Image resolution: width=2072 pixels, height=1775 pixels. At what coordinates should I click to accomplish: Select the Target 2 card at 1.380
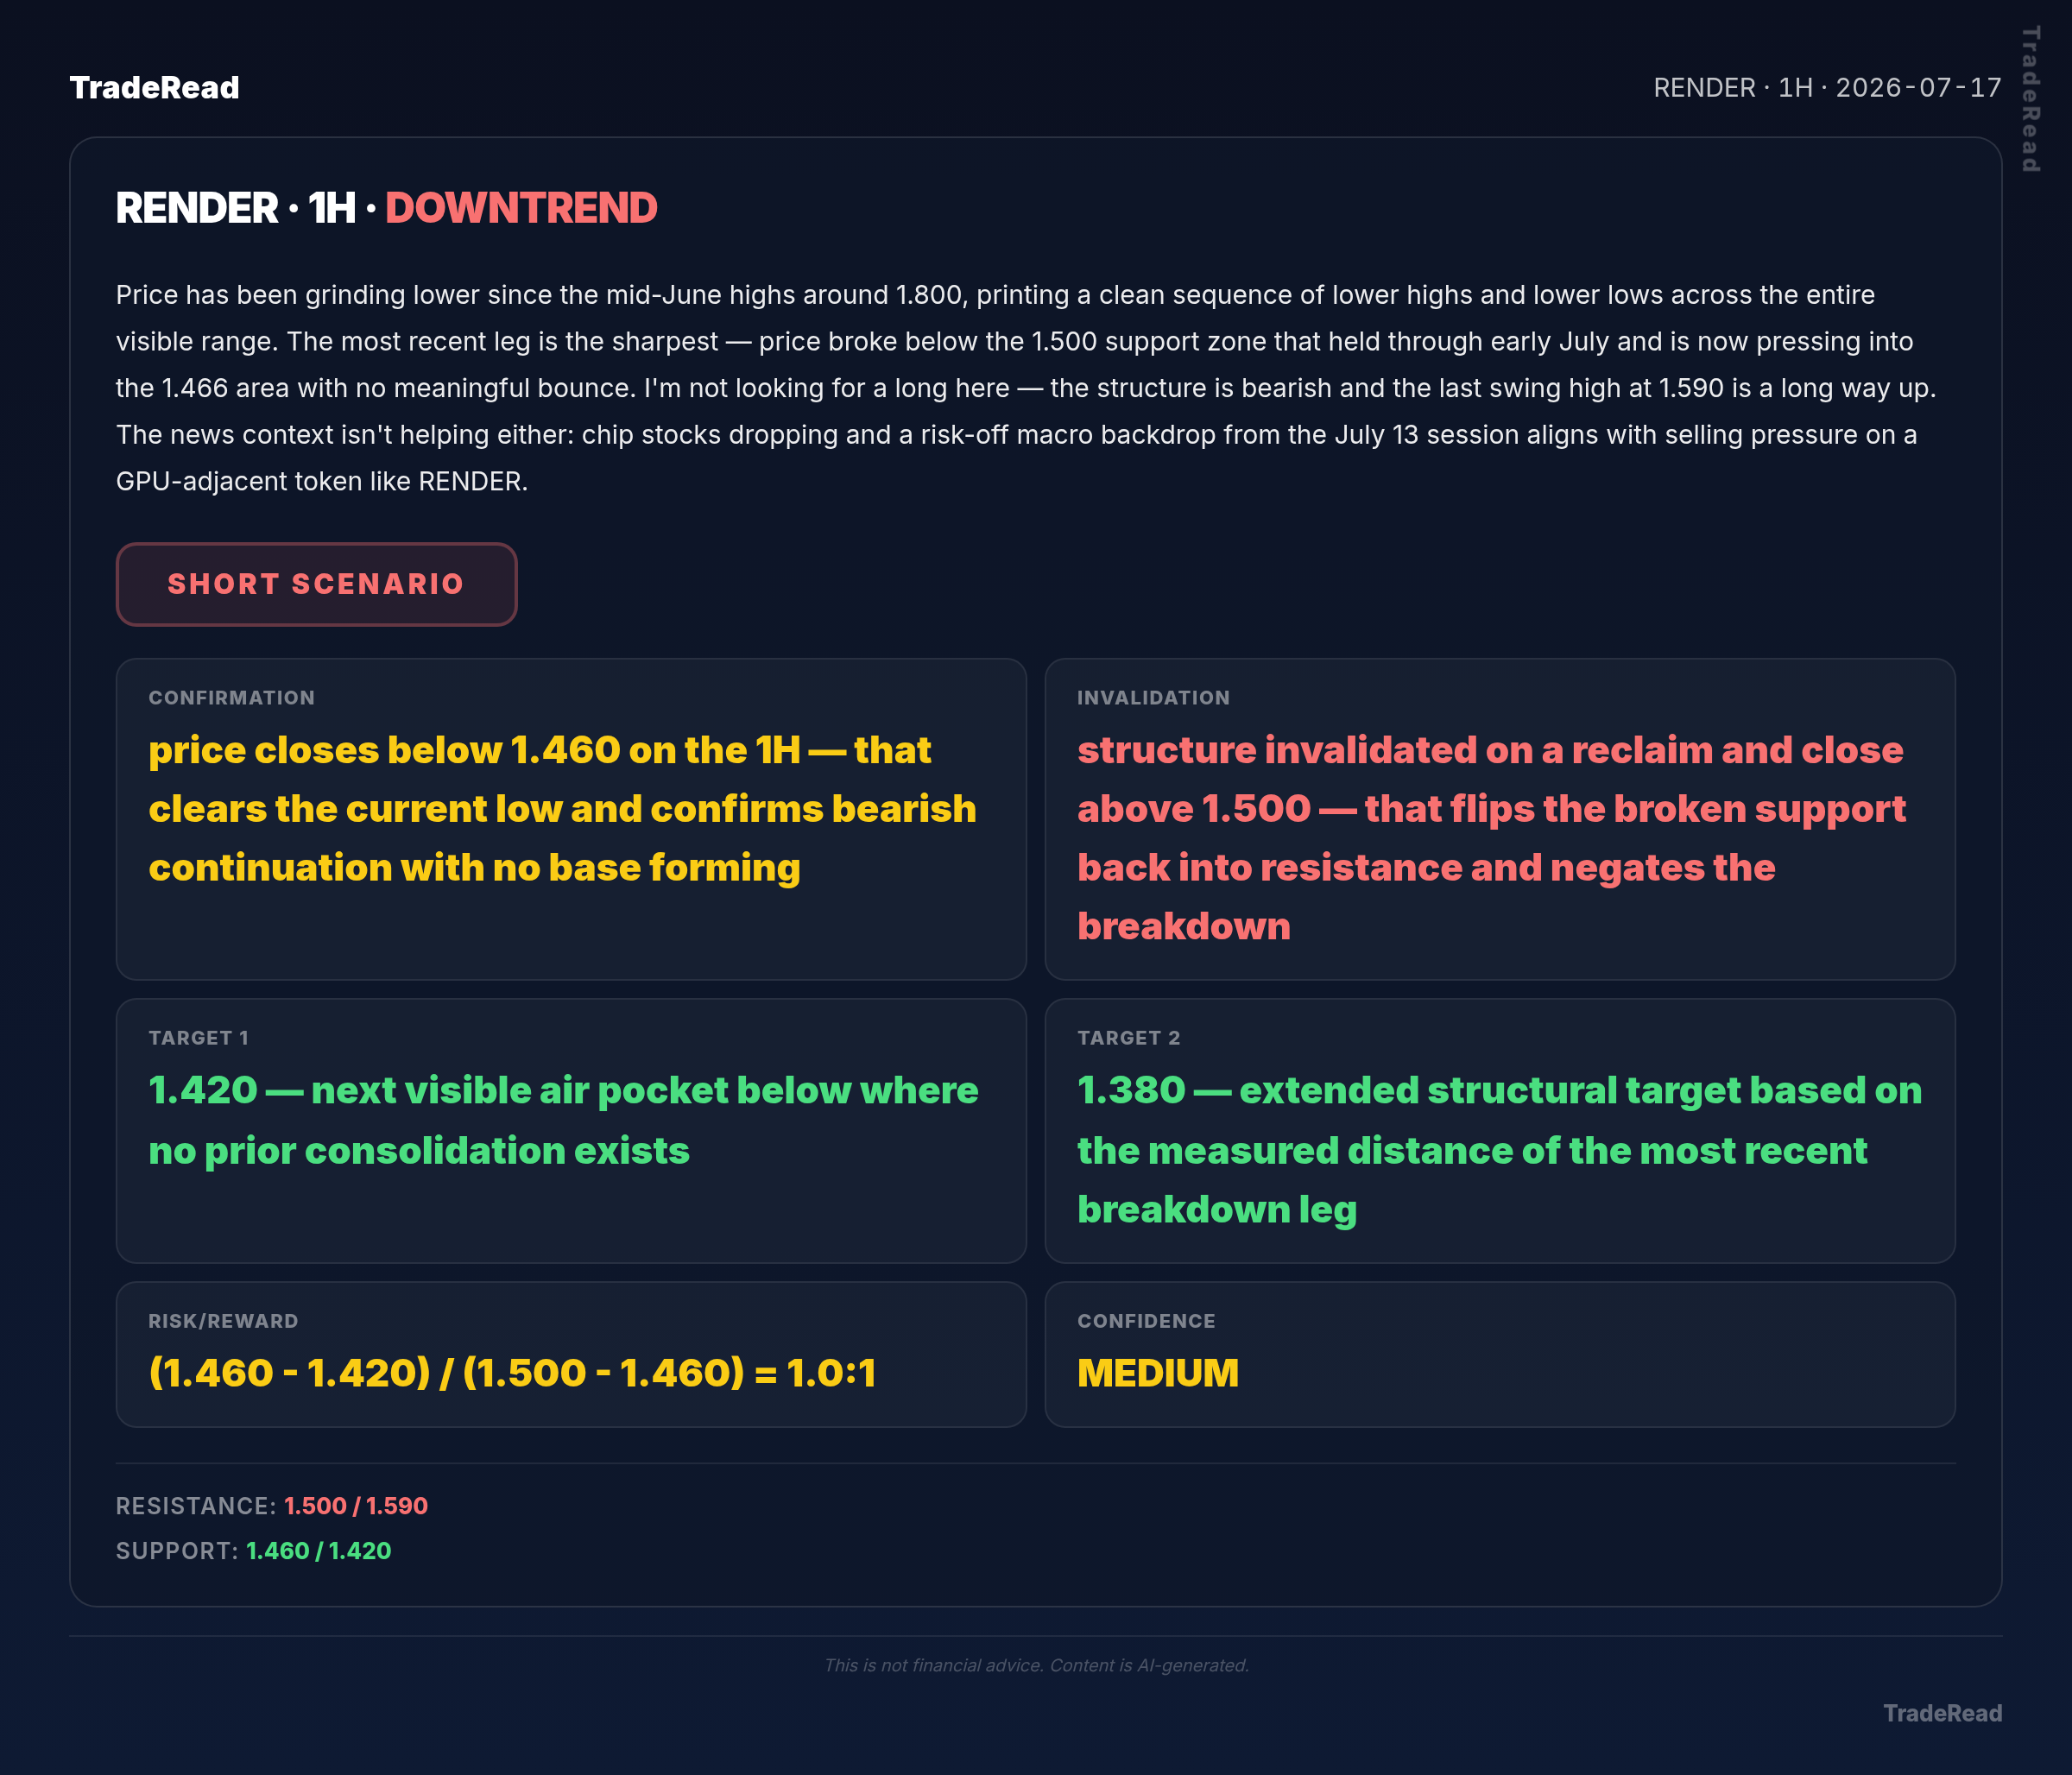point(1500,1131)
